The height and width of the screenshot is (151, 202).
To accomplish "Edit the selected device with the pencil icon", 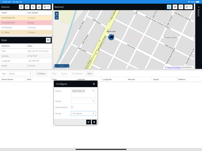I will (x=27, y=7).
